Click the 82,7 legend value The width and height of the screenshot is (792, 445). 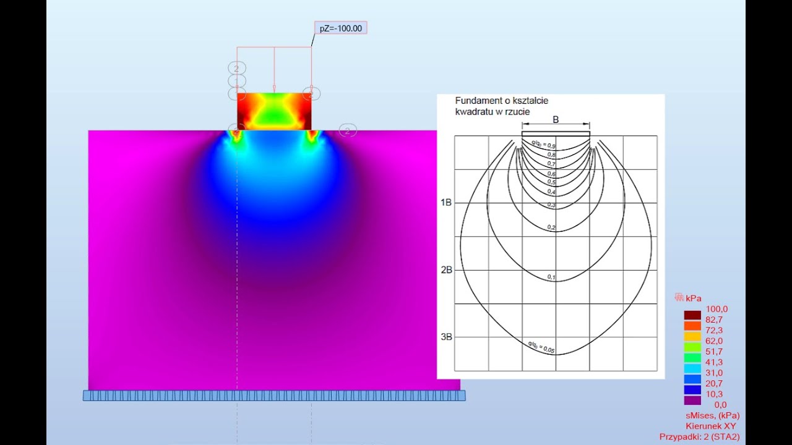tap(714, 320)
